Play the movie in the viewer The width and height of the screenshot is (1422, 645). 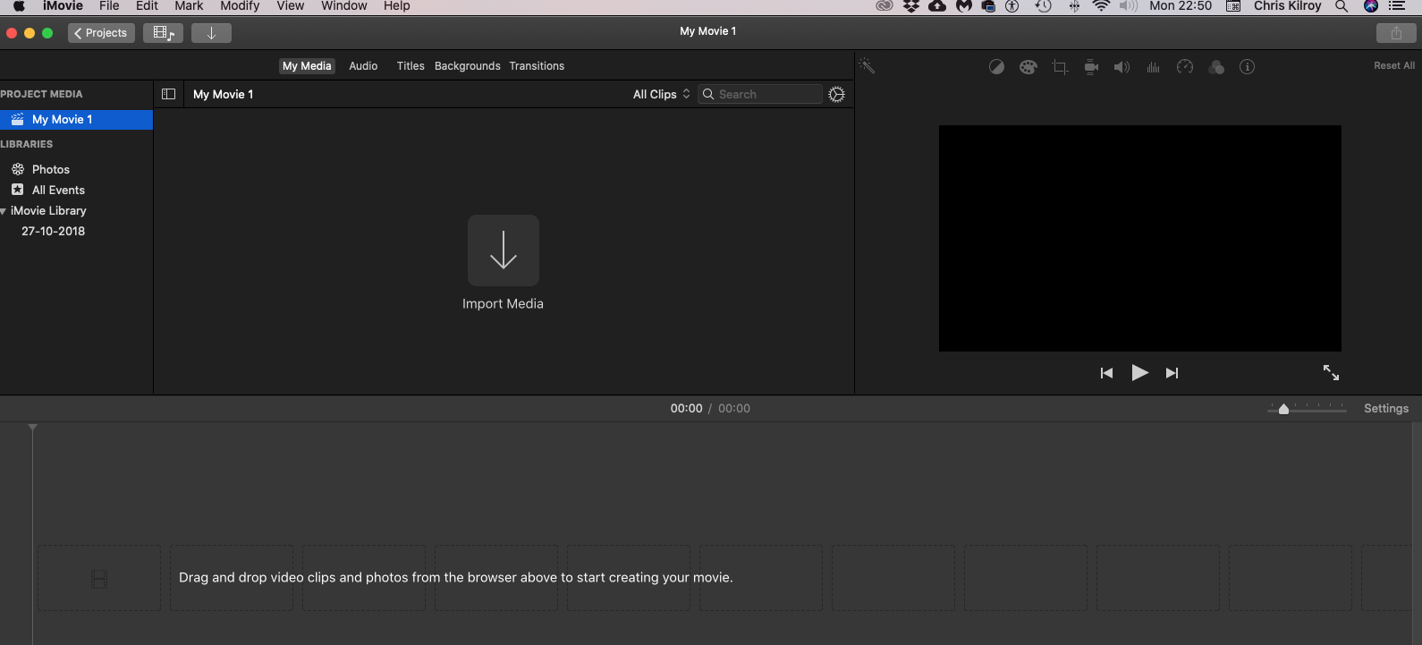[1139, 373]
